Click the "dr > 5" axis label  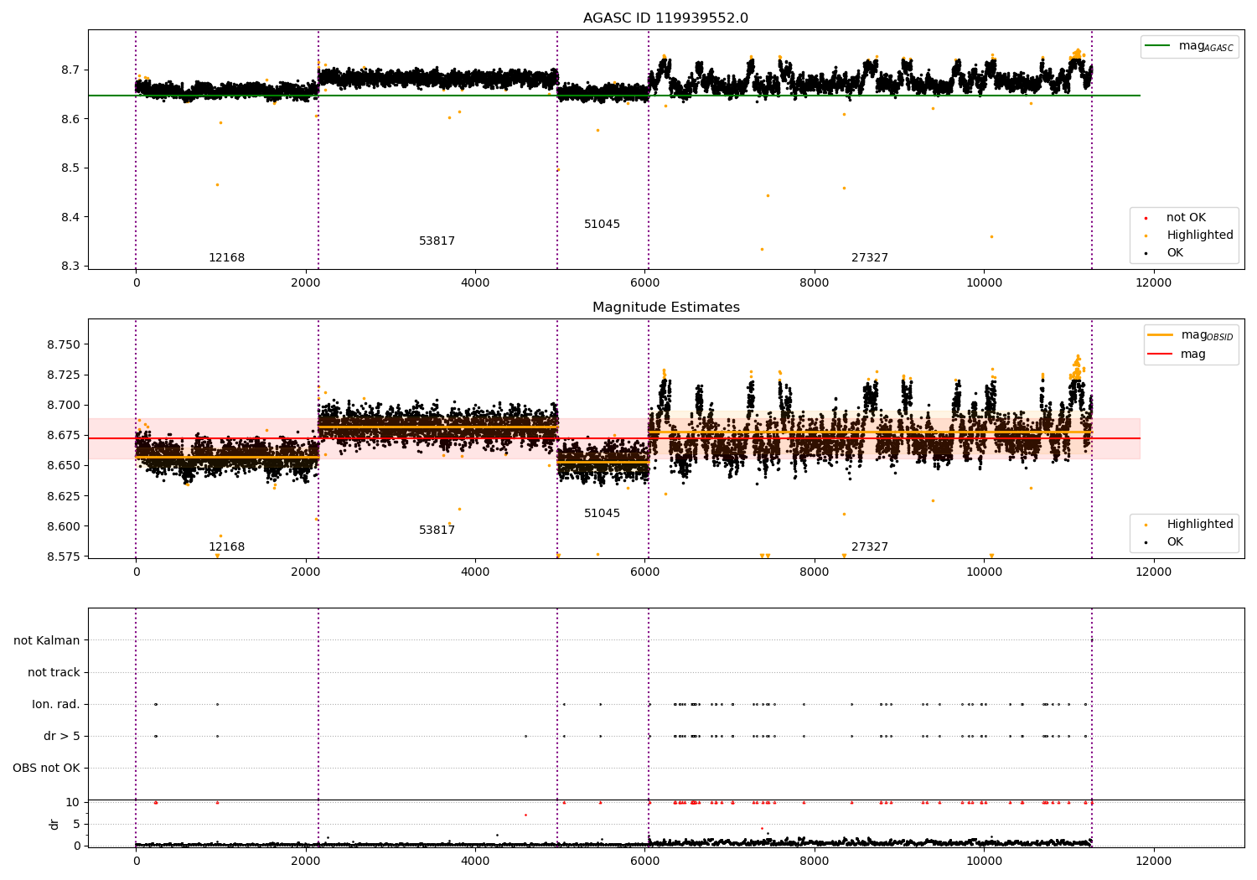(62, 736)
